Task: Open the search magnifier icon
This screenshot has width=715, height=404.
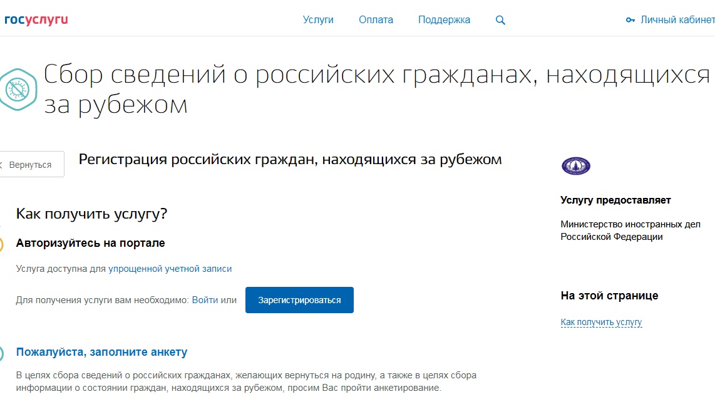Action: [500, 20]
